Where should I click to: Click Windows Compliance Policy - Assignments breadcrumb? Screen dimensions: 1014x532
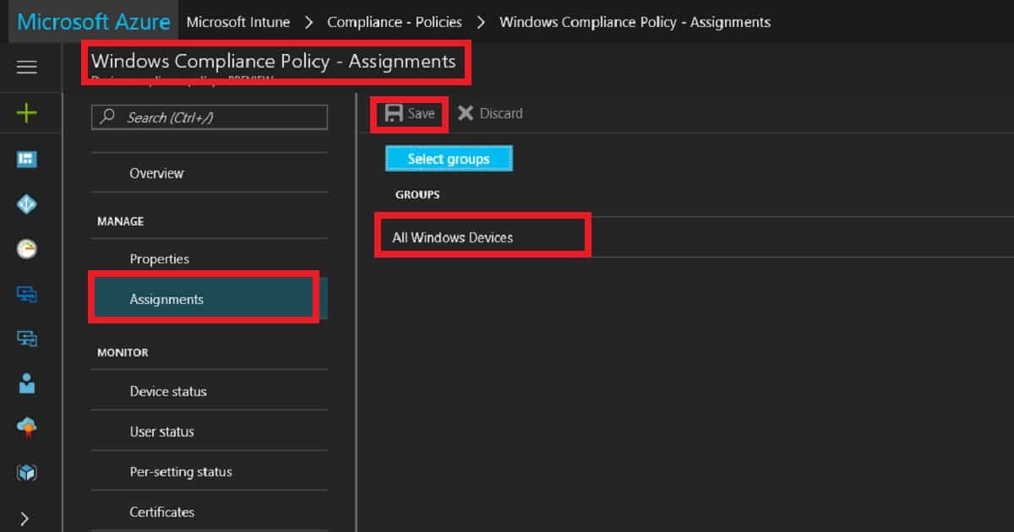point(635,22)
